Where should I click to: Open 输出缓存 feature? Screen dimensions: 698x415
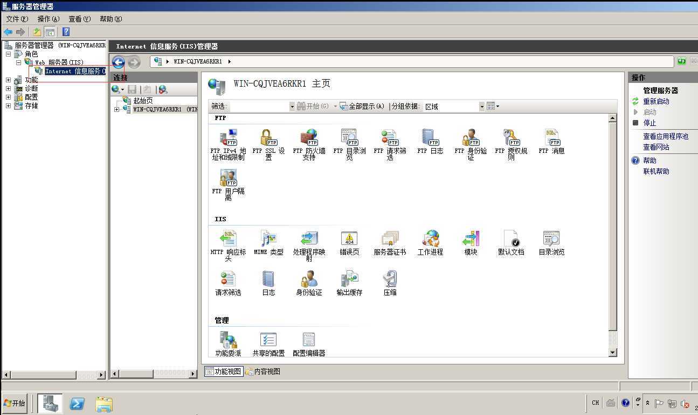(349, 283)
